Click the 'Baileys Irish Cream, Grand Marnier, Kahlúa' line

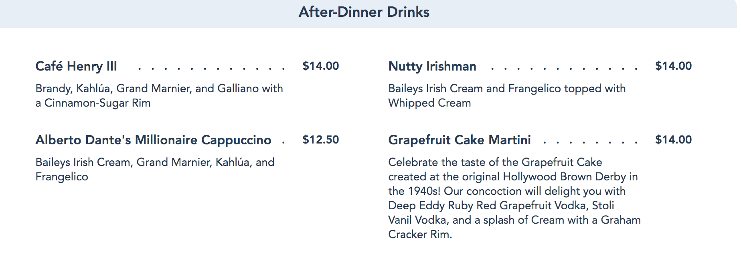coord(155,162)
